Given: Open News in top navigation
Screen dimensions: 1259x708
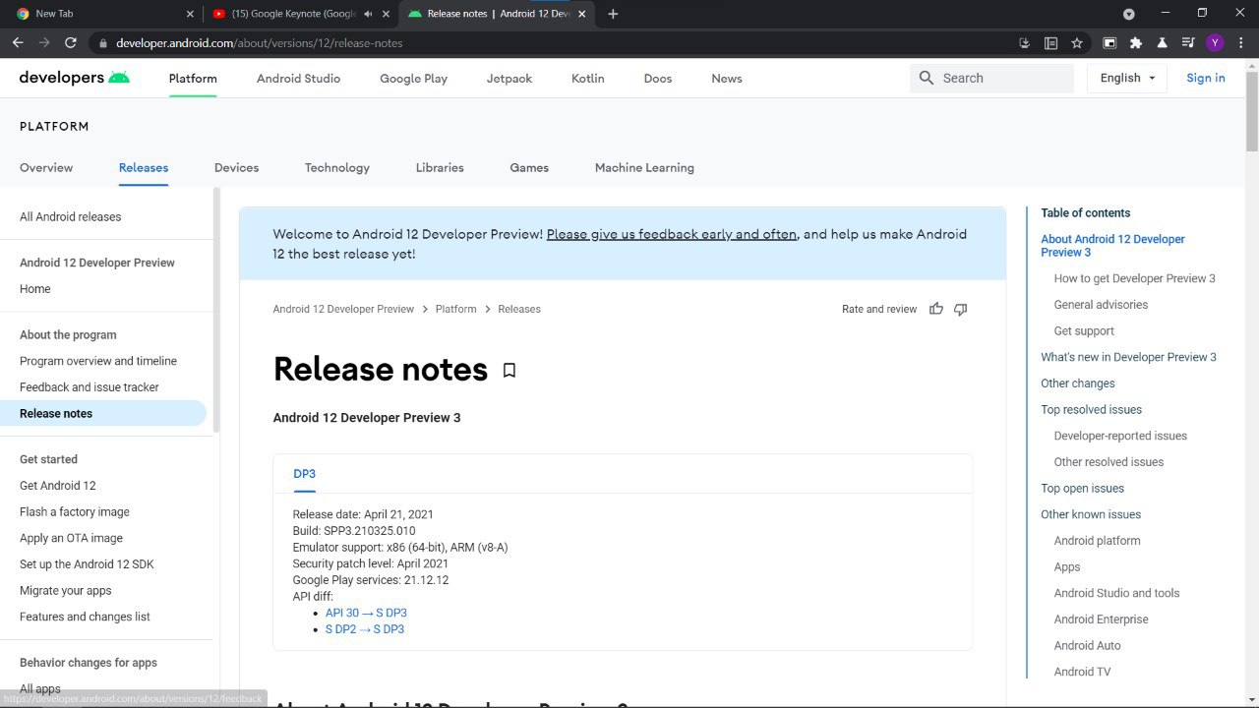Looking at the screenshot, I should (x=727, y=79).
